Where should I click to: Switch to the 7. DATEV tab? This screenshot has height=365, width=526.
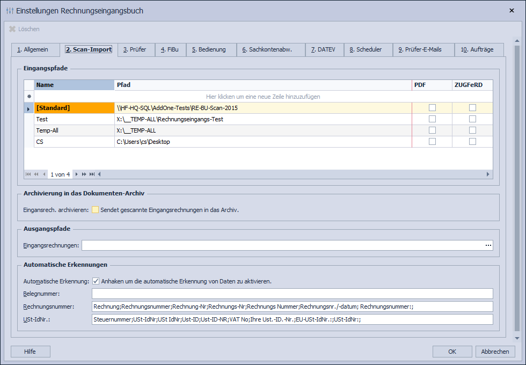[323, 50]
